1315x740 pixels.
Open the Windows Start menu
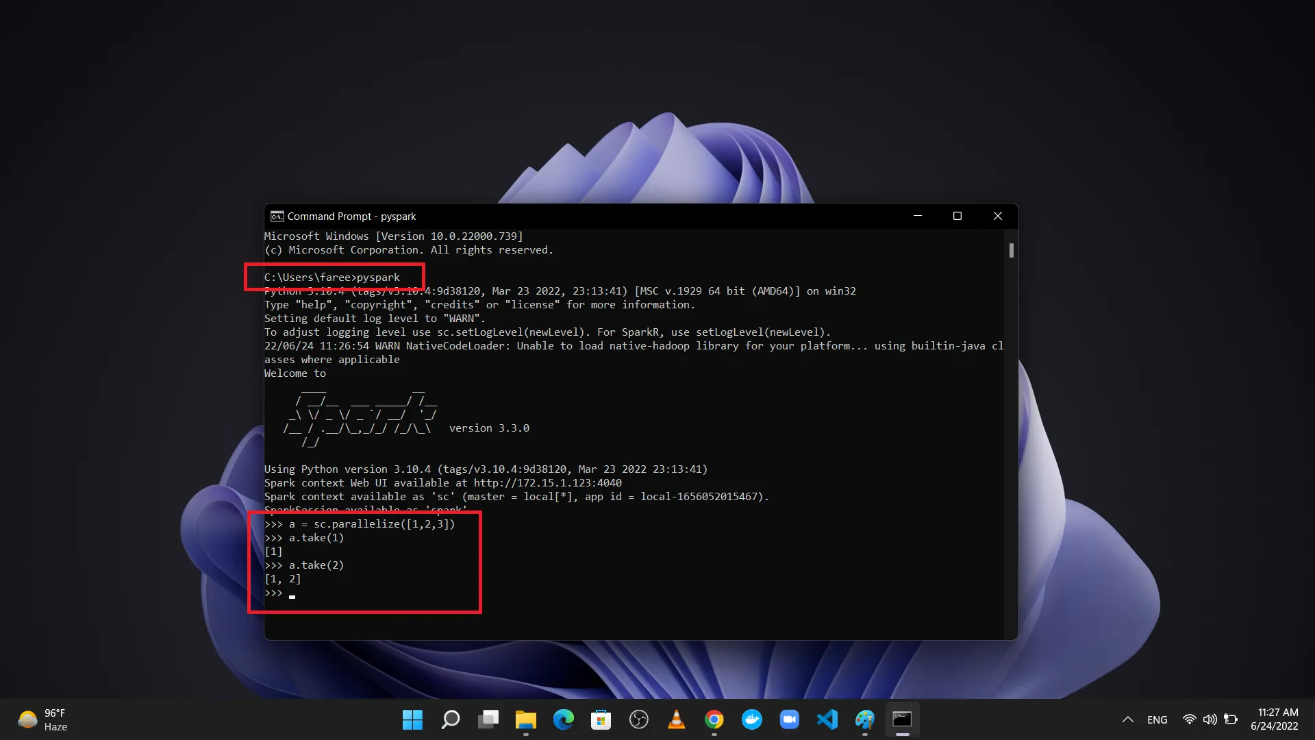pos(412,719)
